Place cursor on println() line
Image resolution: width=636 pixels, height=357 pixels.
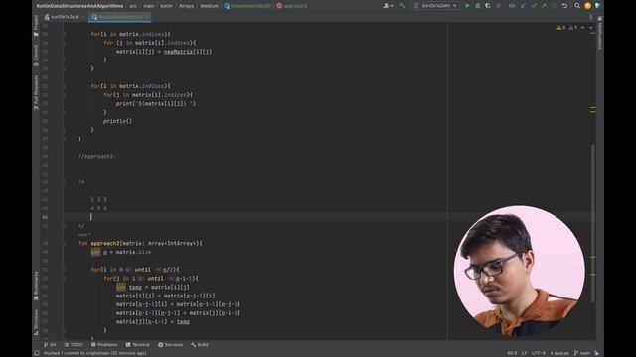click(x=117, y=121)
